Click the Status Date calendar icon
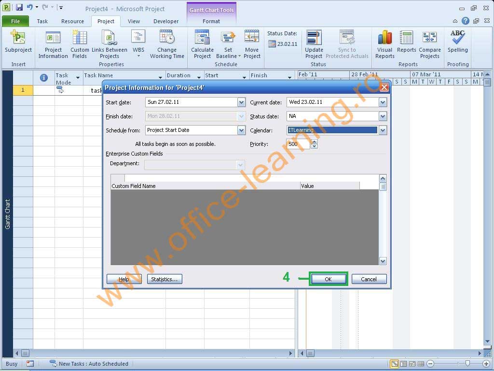Image resolution: width=494 pixels, height=371 pixels. tap(272, 44)
